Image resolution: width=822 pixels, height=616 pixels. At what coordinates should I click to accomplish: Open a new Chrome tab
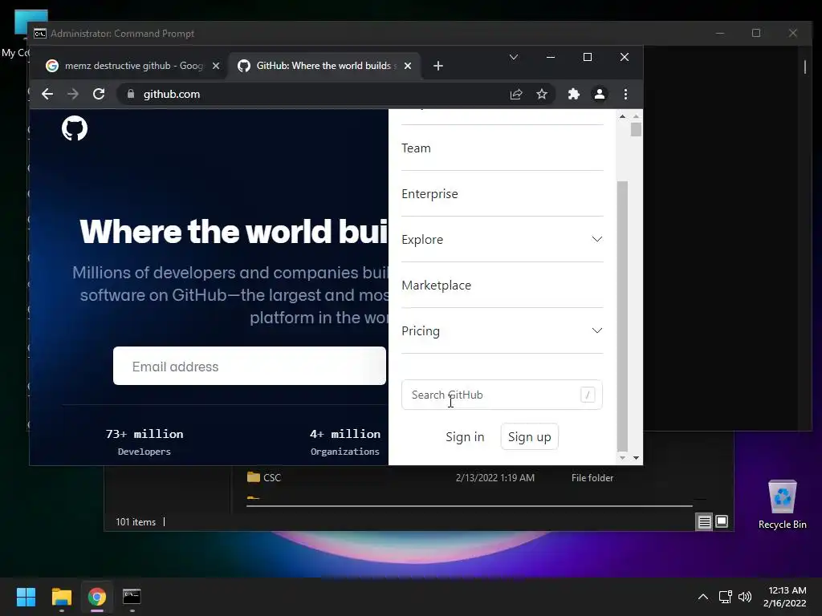coord(438,66)
